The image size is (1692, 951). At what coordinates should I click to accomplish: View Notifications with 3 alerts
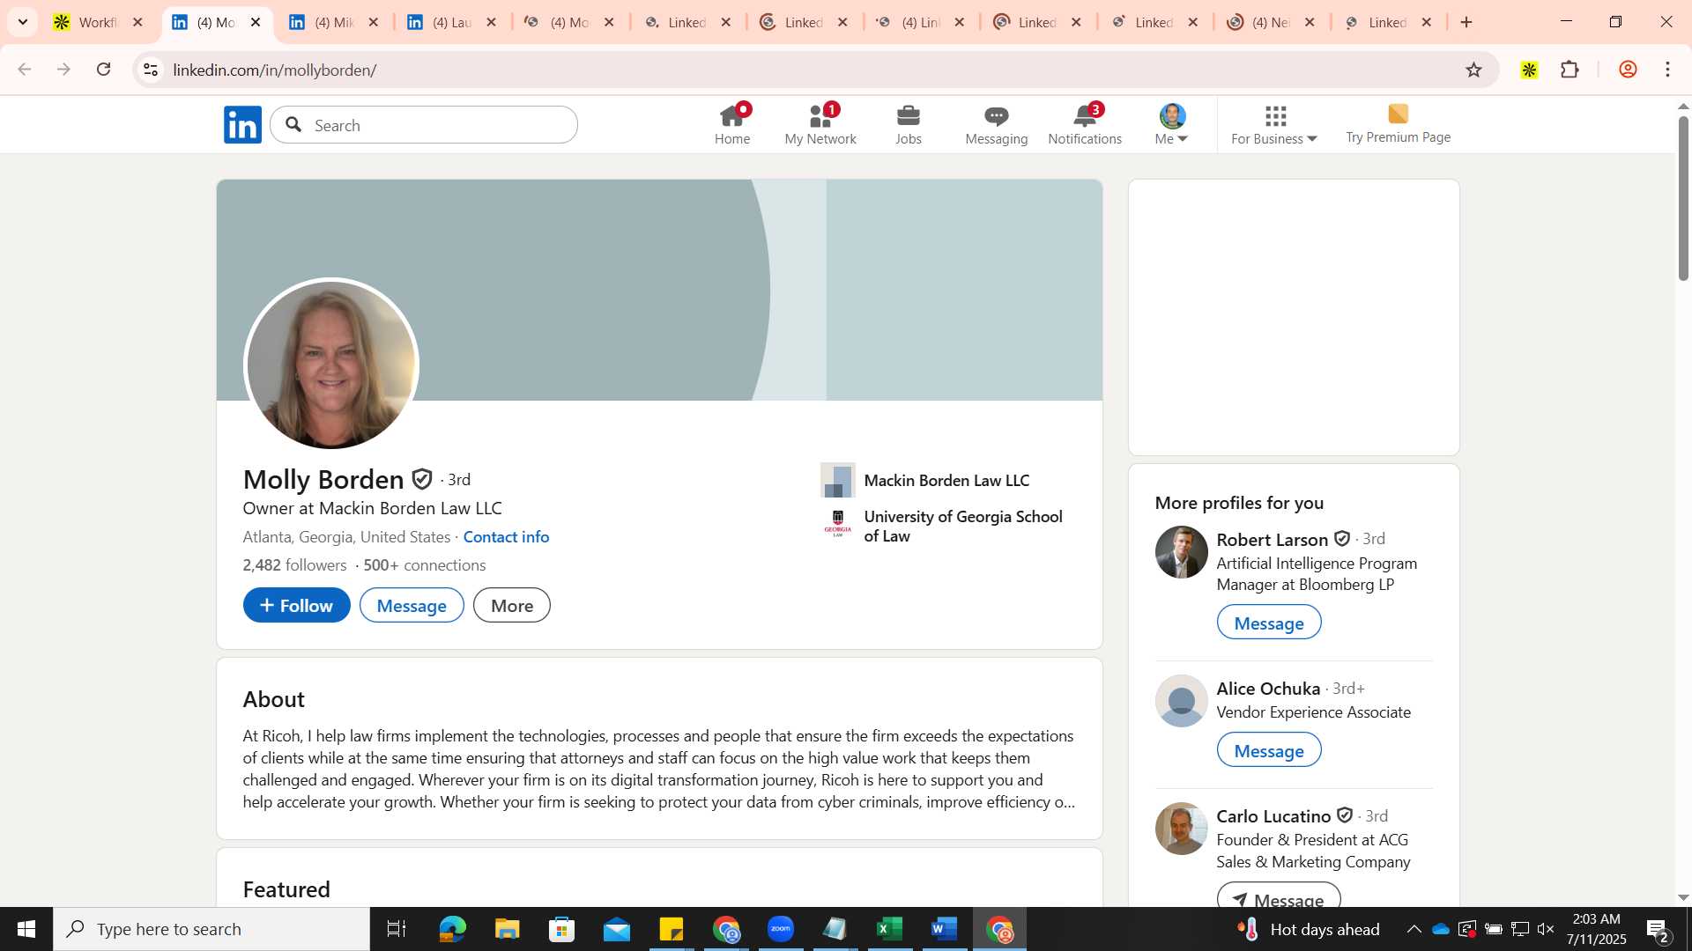click(x=1085, y=125)
